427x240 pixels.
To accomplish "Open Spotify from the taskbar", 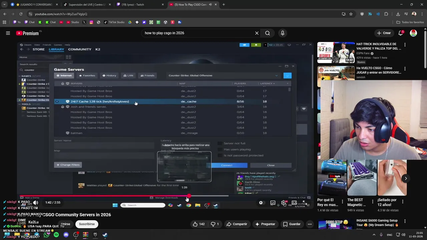I will pyautogui.click(x=56, y=235).
